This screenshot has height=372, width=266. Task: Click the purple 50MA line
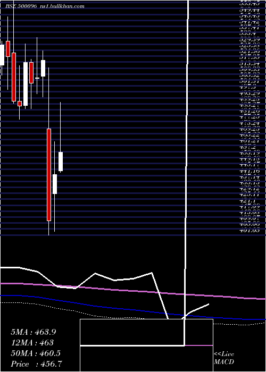point(133,291)
